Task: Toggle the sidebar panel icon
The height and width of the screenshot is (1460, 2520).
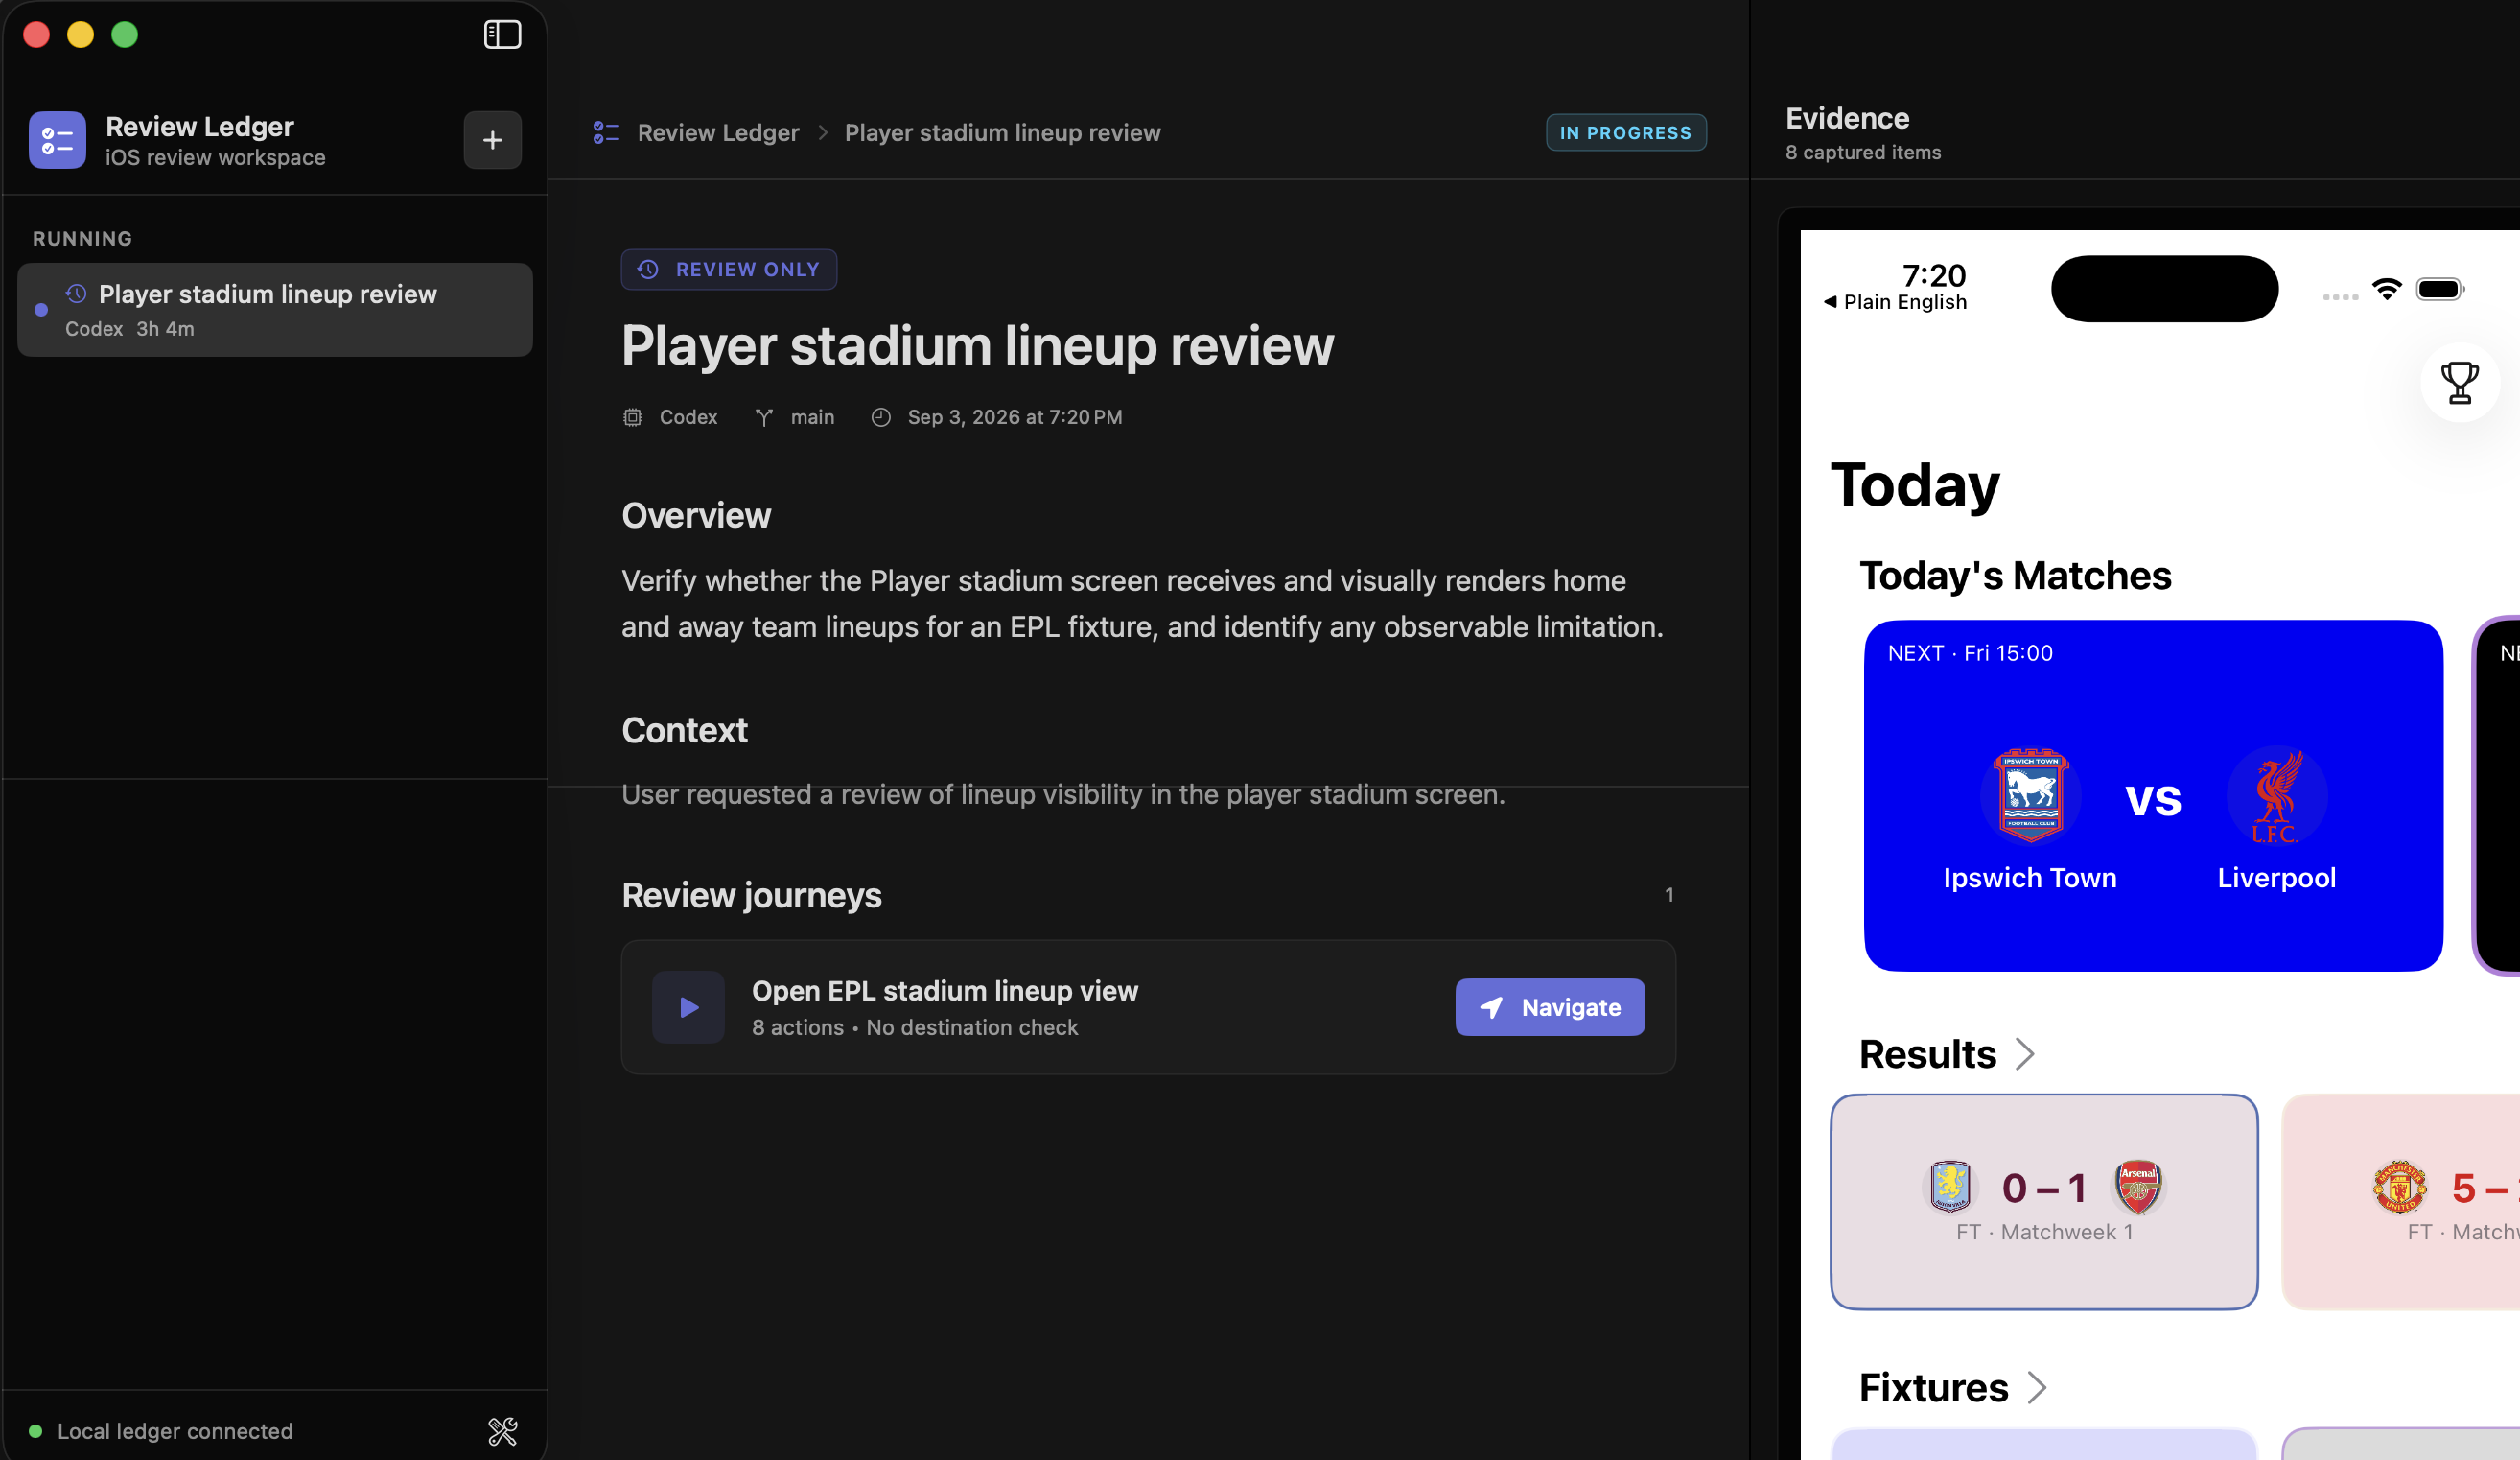Action: tap(502, 35)
